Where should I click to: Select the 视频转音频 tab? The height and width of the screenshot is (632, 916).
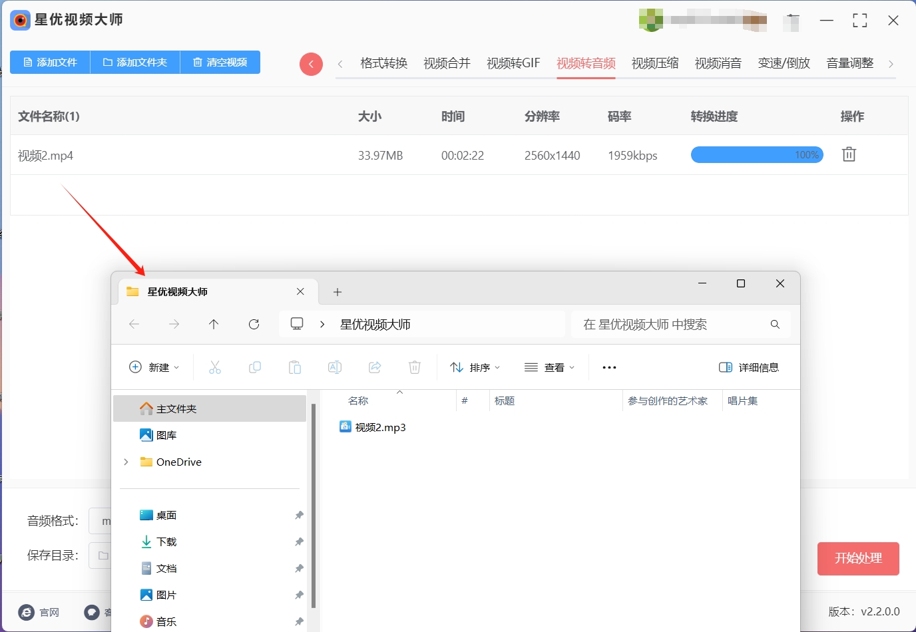[x=586, y=63]
